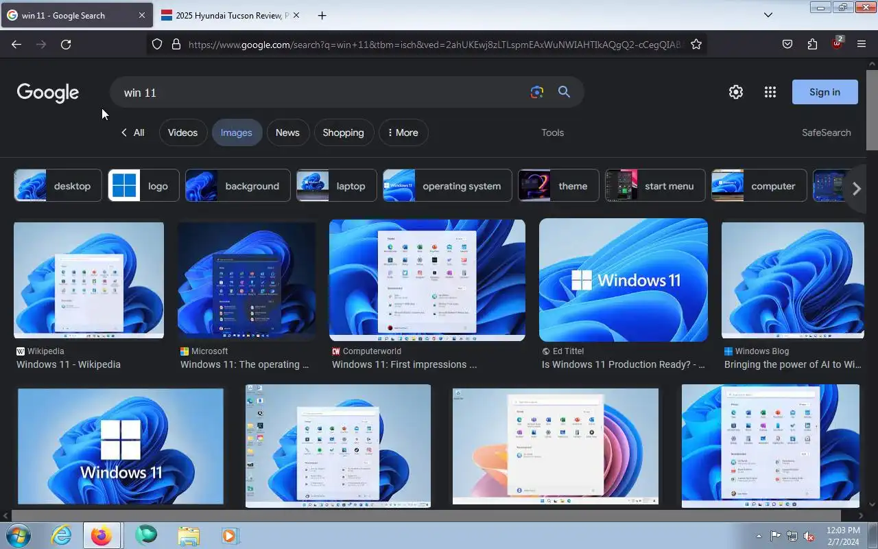The width and height of the screenshot is (878, 549).
Task: Open the Ed Tittel Windows 11 logo image
Action: pos(624,280)
